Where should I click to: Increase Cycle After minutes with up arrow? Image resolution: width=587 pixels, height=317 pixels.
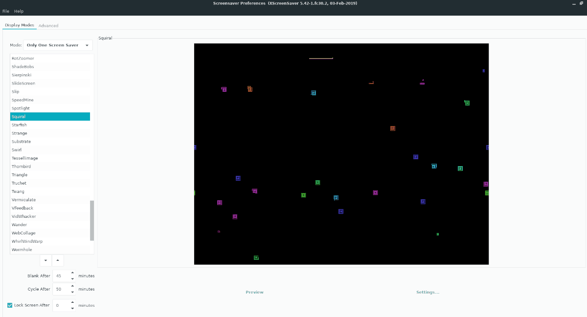72,286
